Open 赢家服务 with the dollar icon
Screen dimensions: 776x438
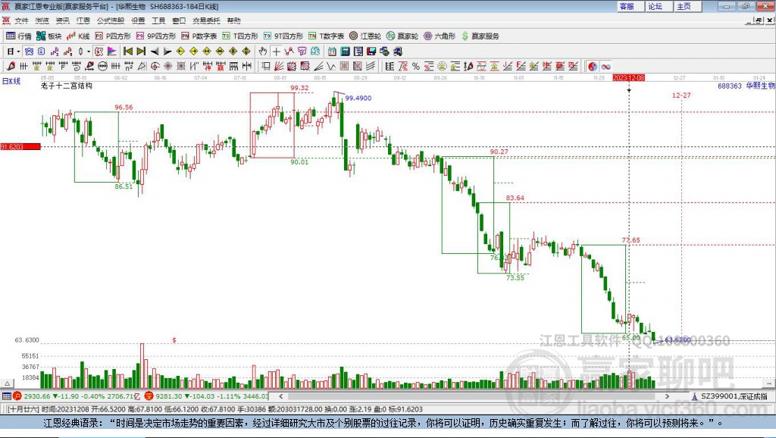coord(480,36)
